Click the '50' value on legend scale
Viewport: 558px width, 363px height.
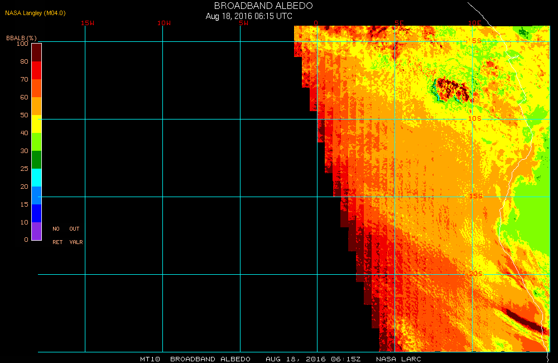click(24, 114)
